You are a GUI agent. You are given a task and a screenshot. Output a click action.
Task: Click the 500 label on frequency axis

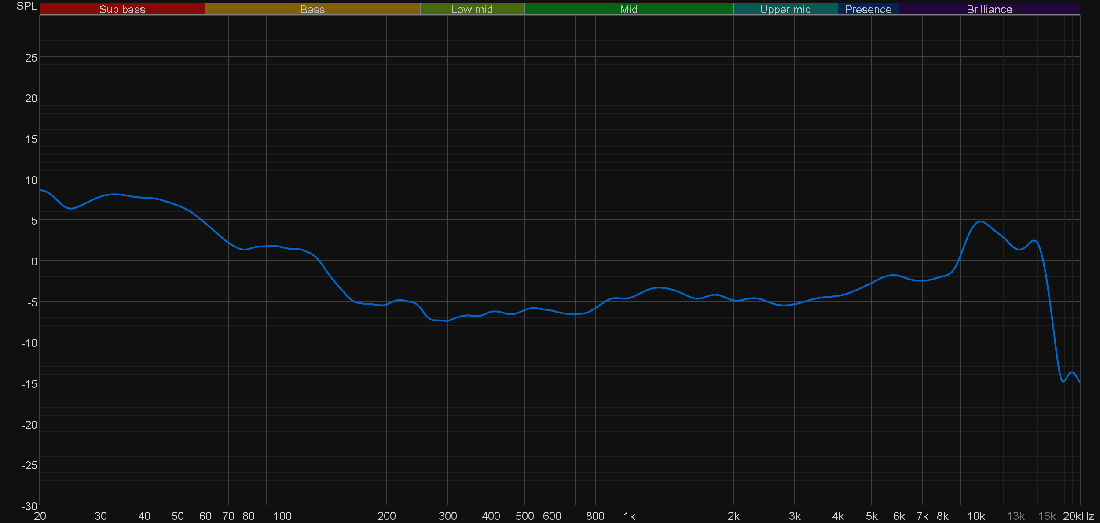point(524,516)
